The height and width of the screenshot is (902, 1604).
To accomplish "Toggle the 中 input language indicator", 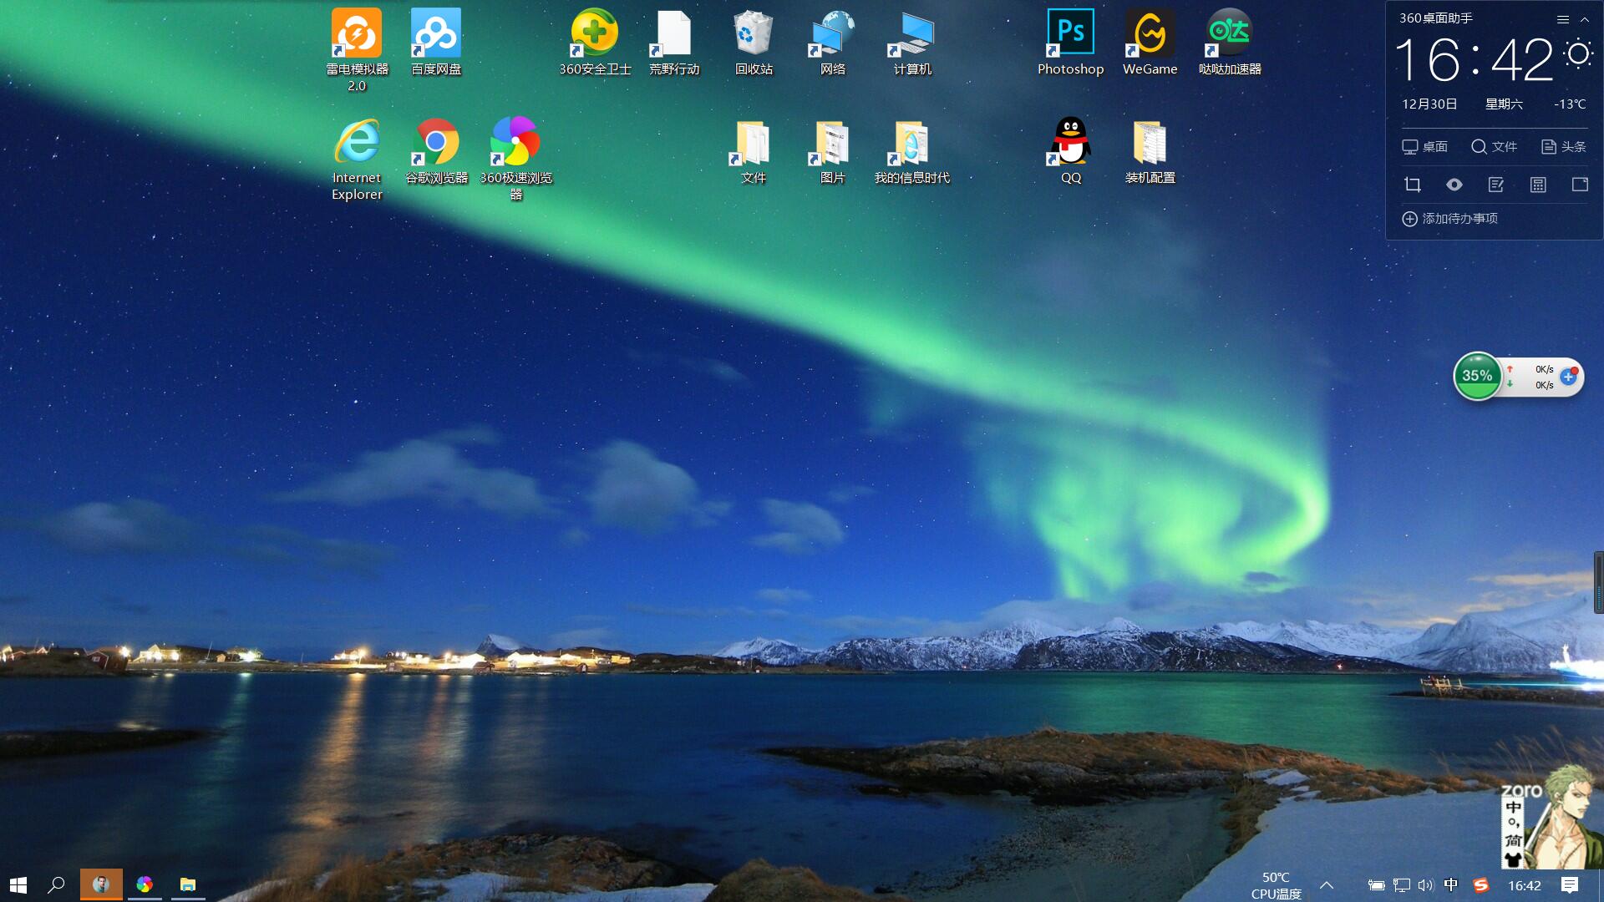I will pos(1451,885).
